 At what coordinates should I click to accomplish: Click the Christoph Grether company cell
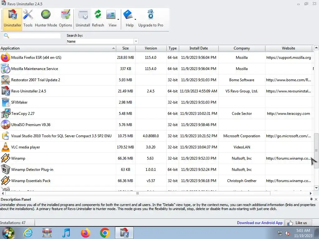click(x=242, y=181)
